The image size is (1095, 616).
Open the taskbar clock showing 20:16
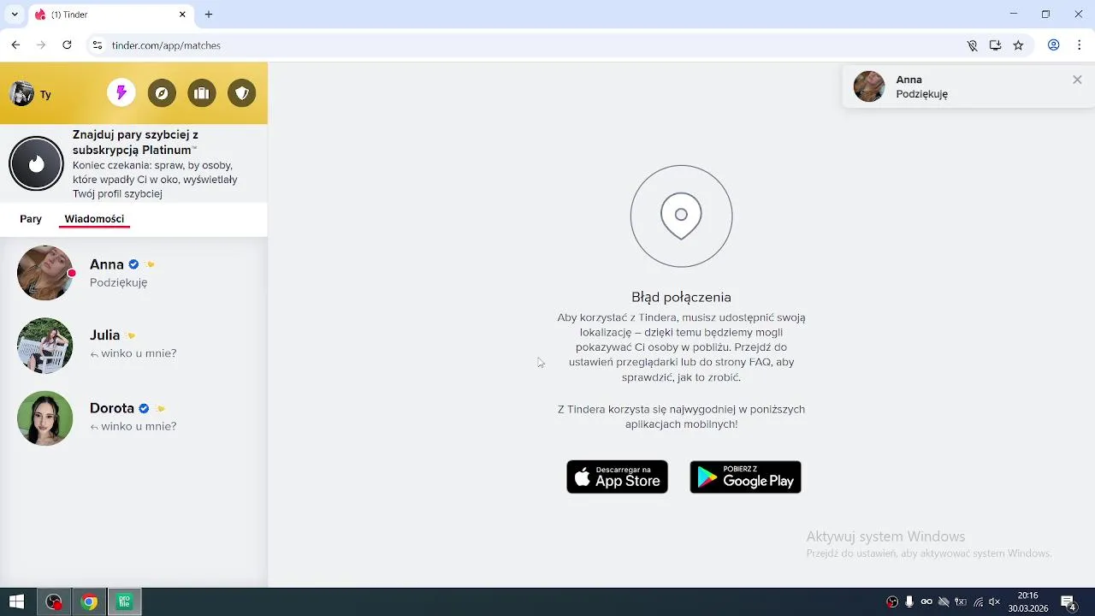[1027, 602]
